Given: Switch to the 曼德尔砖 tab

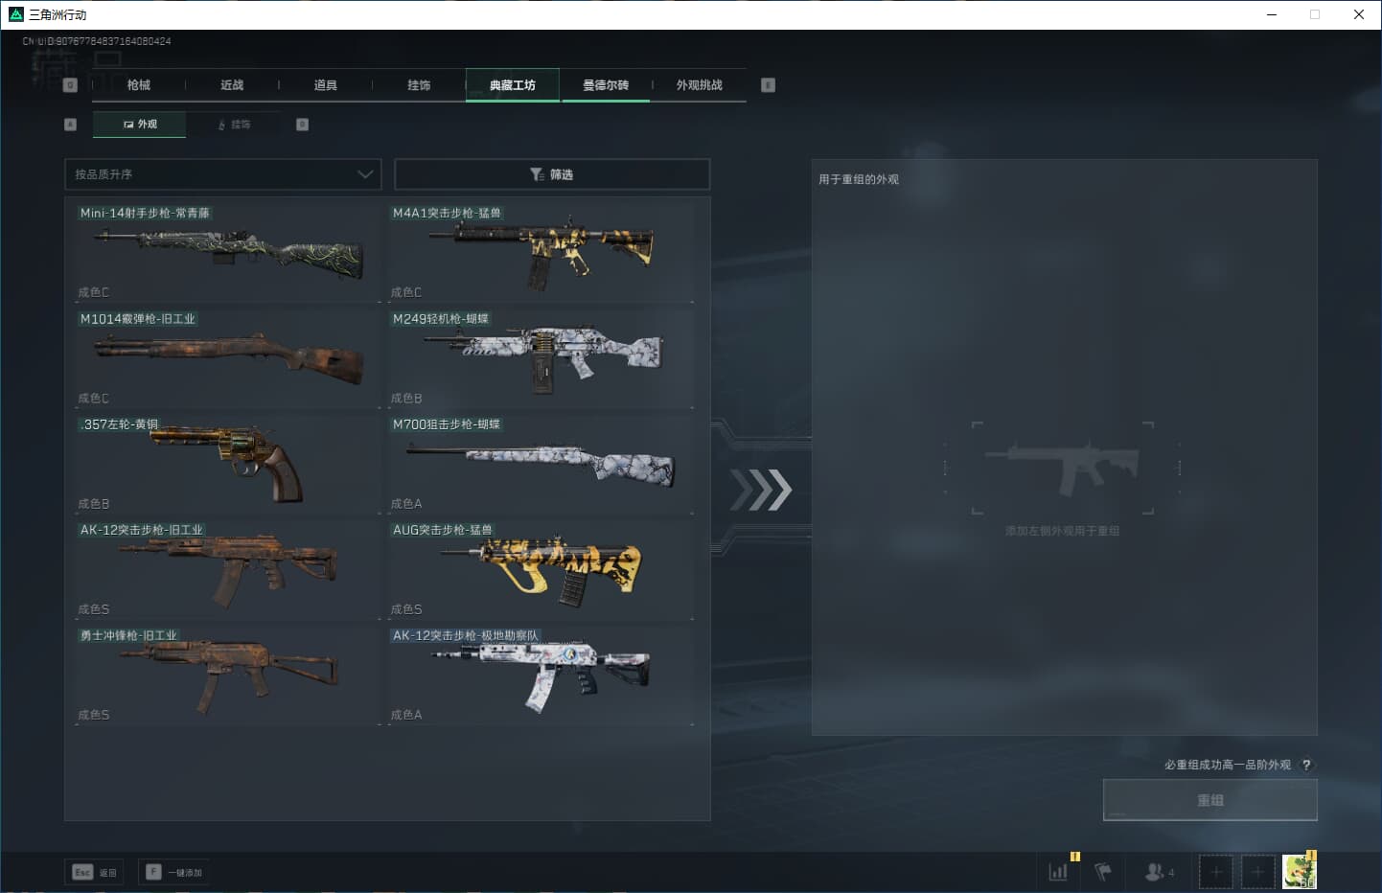Looking at the screenshot, I should click(x=606, y=85).
